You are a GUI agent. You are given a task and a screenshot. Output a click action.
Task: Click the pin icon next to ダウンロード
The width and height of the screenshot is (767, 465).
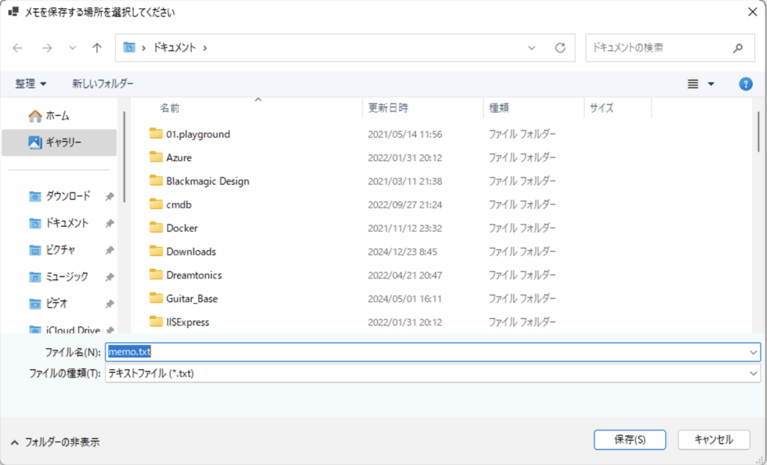pyautogui.click(x=109, y=196)
